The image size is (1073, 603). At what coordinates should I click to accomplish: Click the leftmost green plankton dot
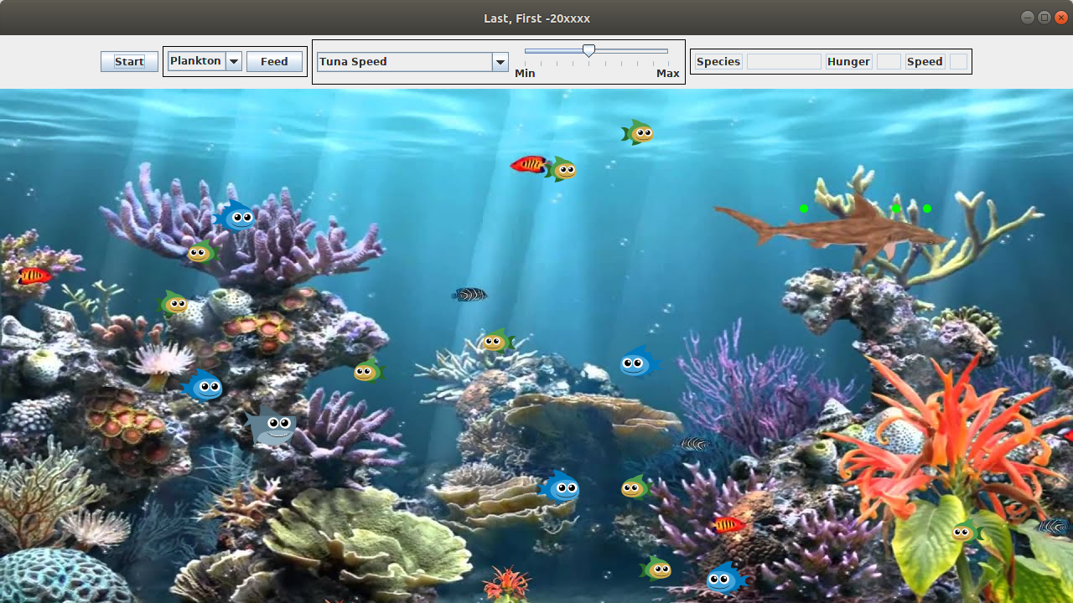coord(804,209)
